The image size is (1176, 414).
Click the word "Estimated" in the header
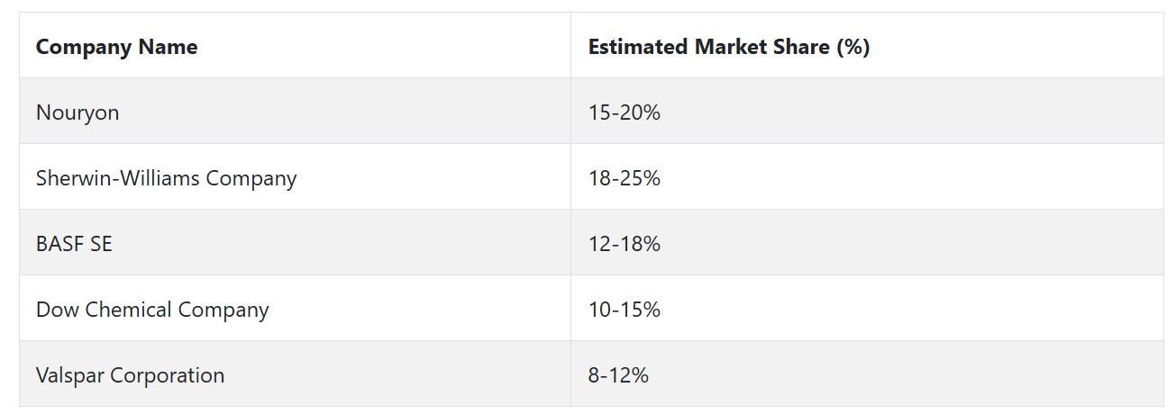tap(638, 47)
